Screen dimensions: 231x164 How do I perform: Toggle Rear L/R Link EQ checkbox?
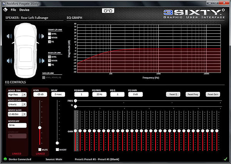coord(50,65)
